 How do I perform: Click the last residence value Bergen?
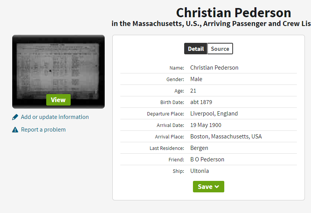pyautogui.click(x=199, y=148)
